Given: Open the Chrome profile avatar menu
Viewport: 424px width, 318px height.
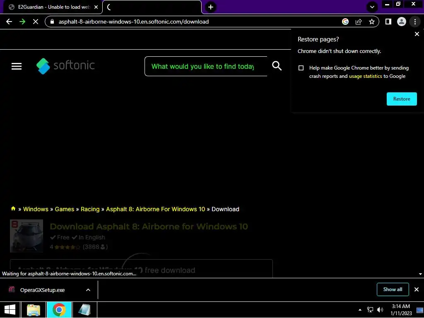Looking at the screenshot, I should click(402, 22).
